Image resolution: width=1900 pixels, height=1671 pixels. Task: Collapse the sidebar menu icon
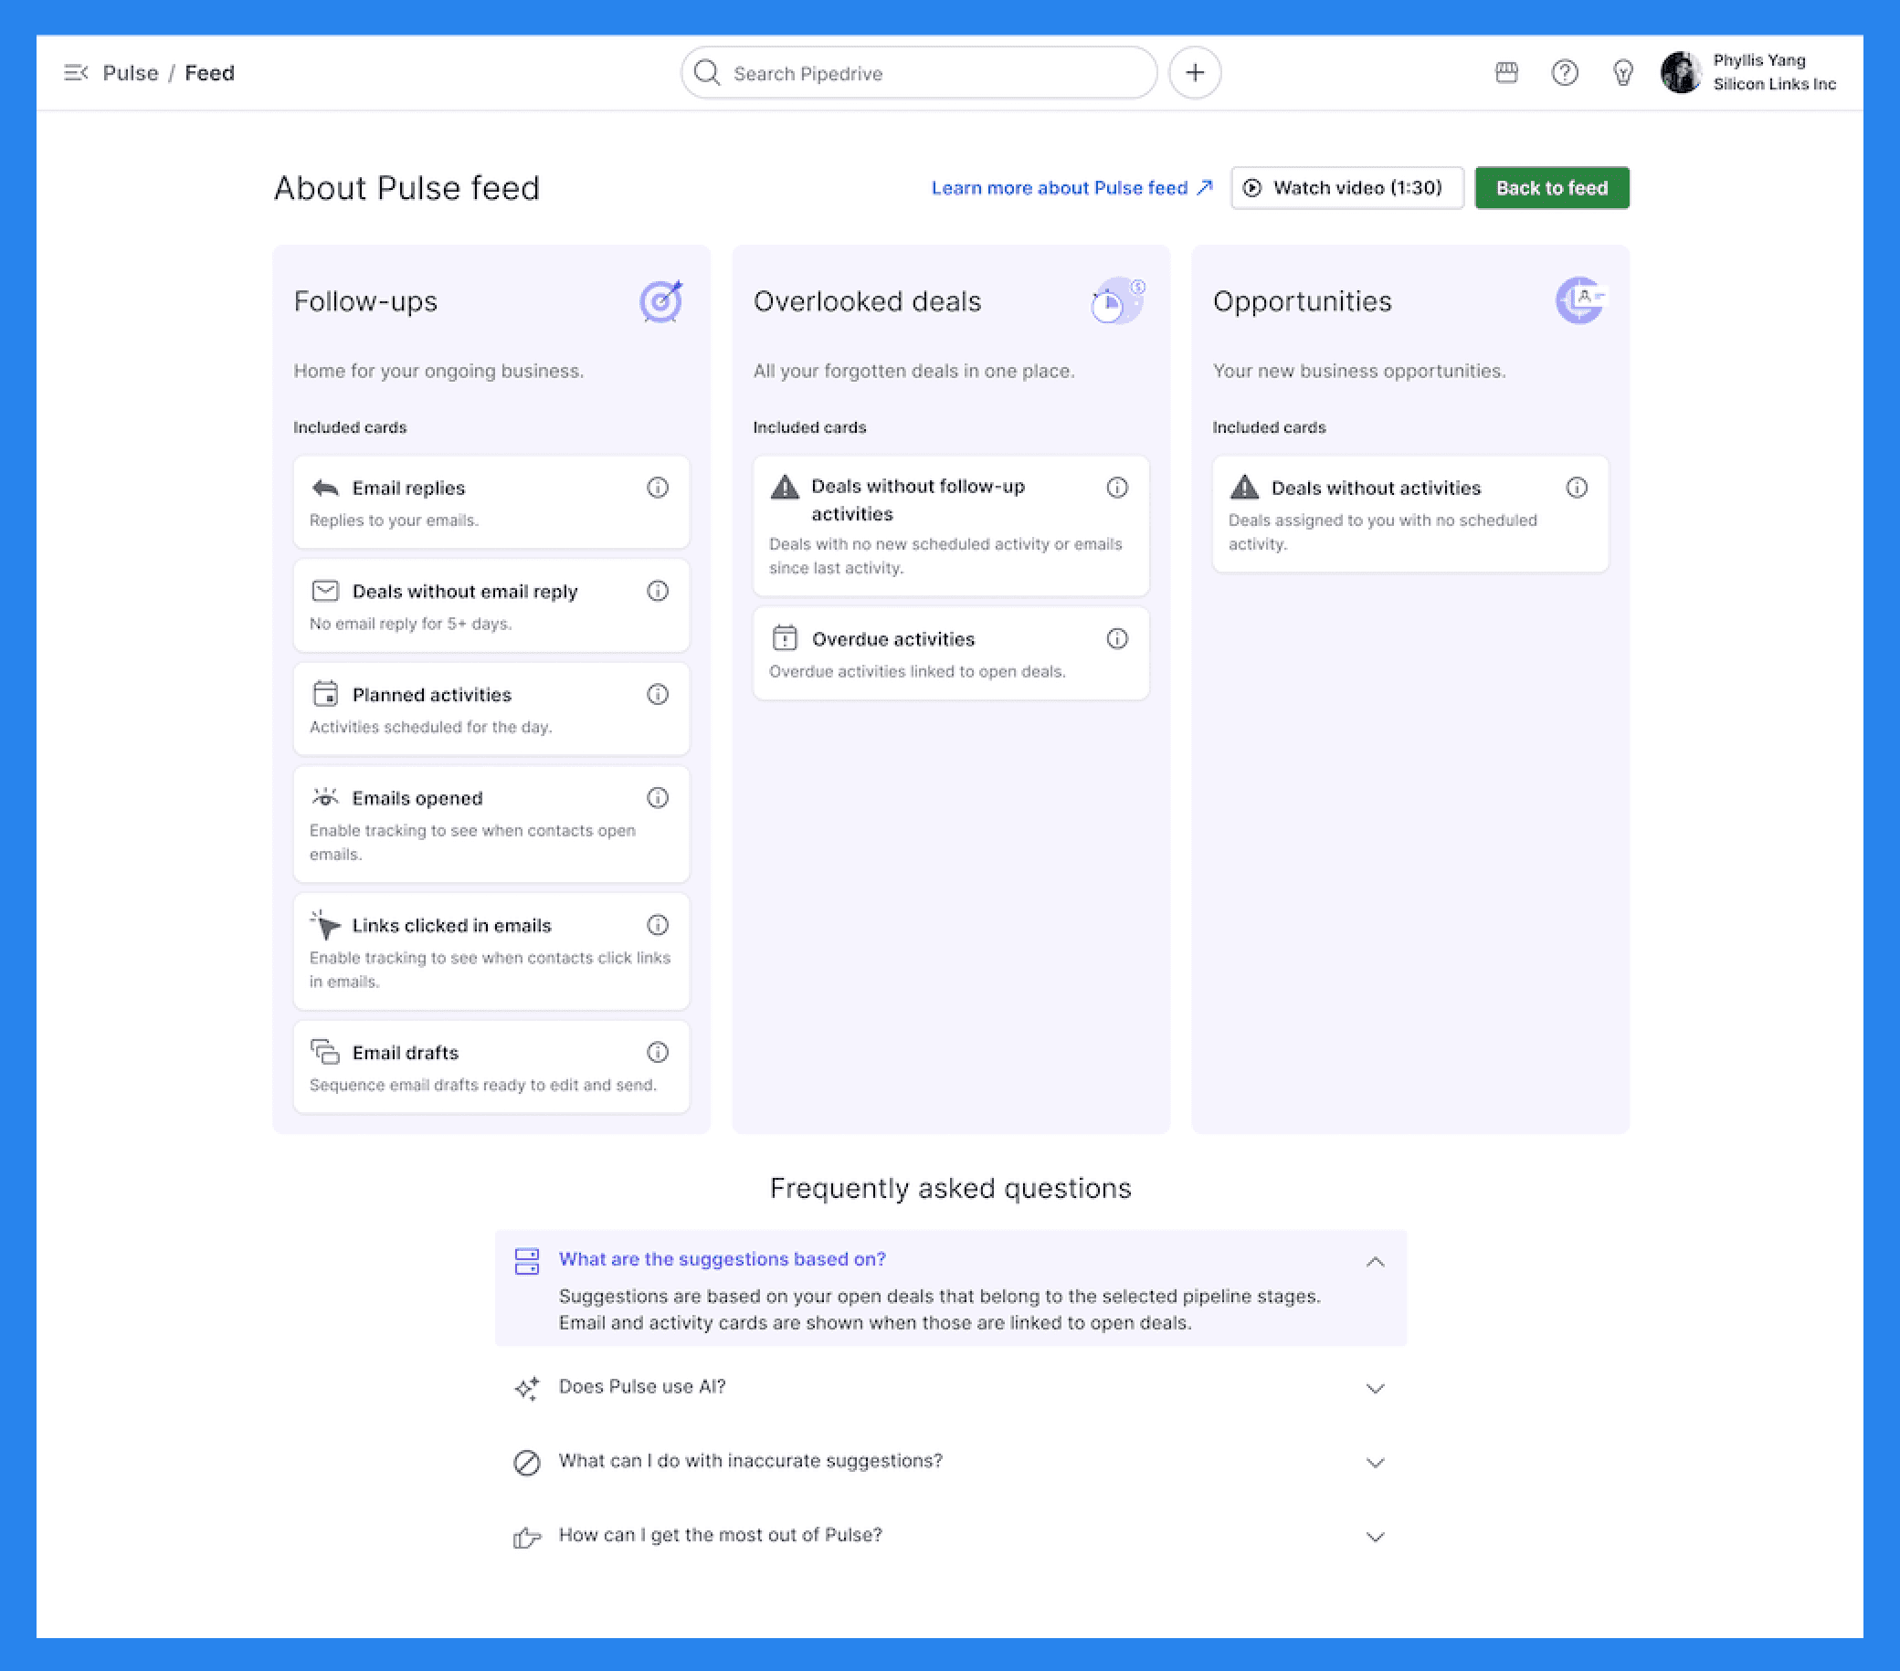pyautogui.click(x=75, y=72)
